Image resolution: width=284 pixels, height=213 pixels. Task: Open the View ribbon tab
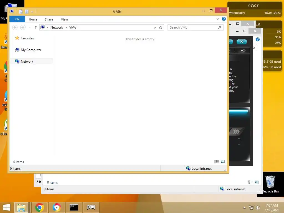tap(64, 19)
